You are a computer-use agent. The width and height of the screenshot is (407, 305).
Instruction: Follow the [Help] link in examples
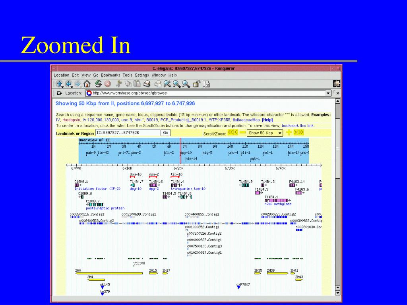(267, 120)
